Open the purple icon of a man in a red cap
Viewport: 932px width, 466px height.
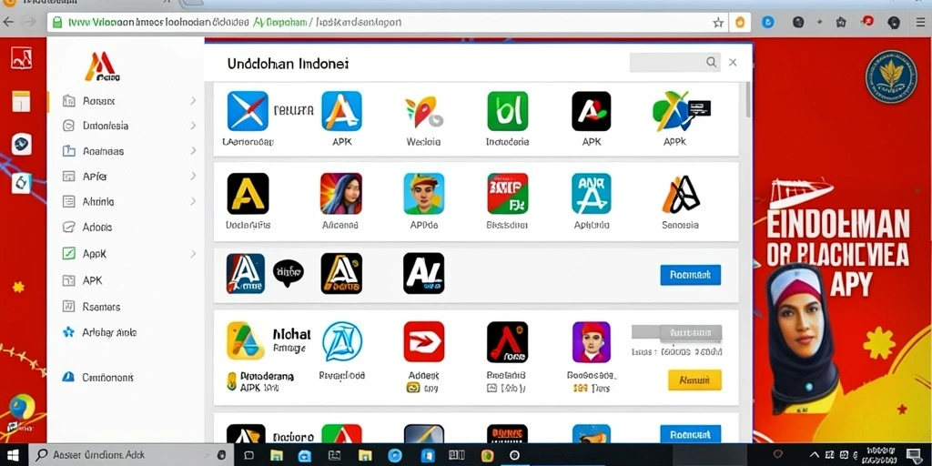coord(592,342)
